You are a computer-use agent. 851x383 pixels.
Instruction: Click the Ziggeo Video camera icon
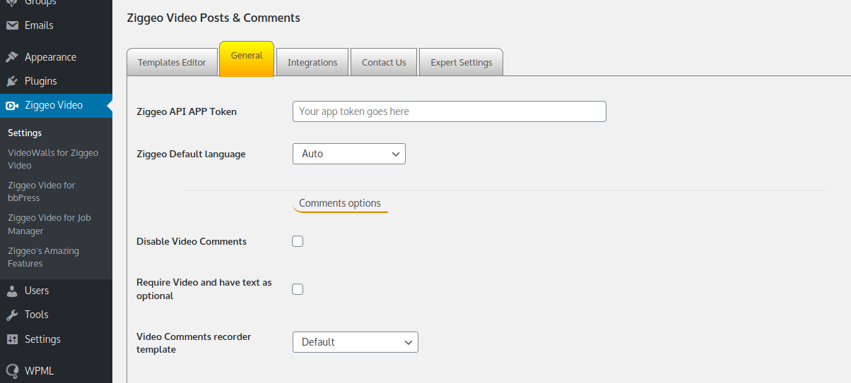coord(12,106)
